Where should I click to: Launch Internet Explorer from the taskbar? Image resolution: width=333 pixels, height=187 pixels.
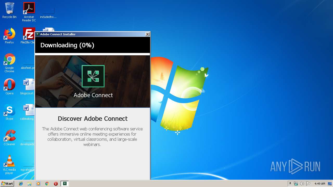21,184
